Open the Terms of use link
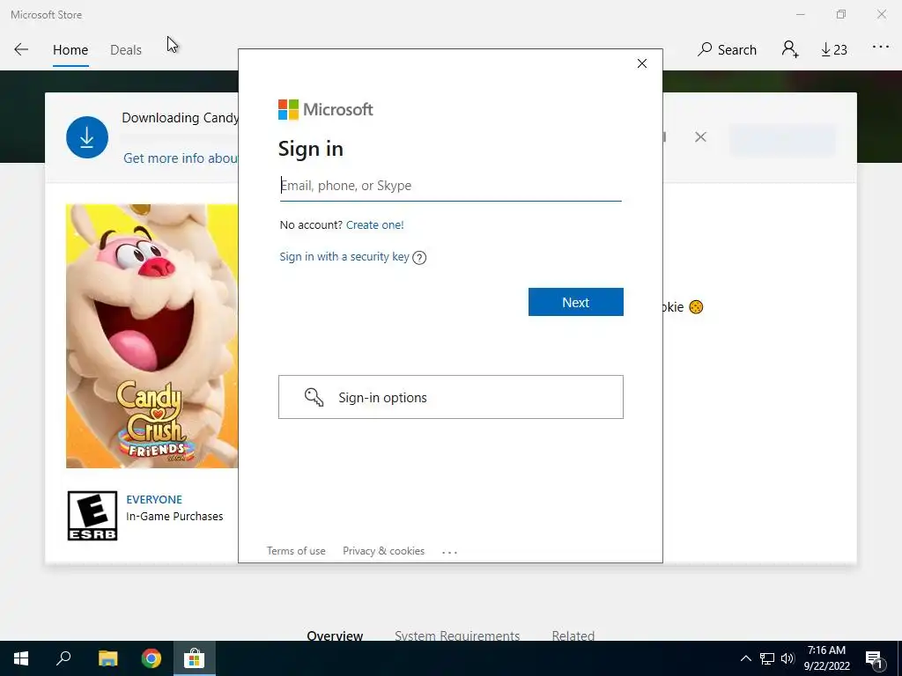The image size is (902, 676). [296, 551]
